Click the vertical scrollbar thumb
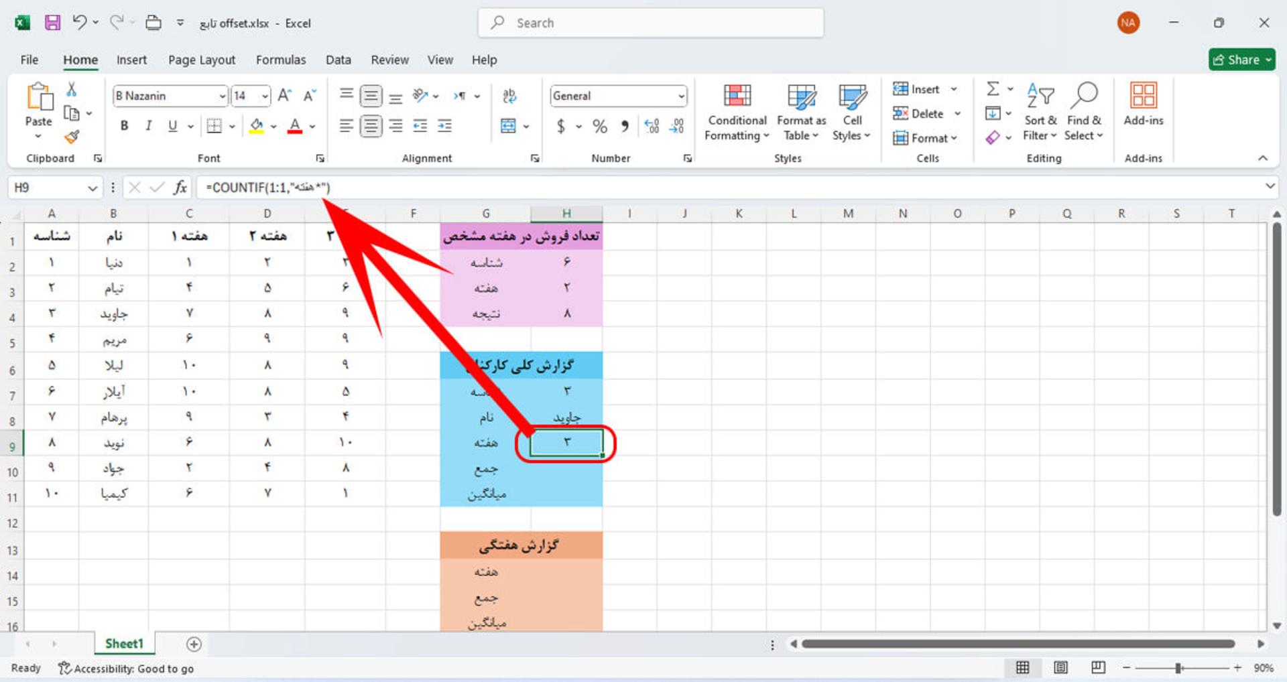This screenshot has width=1287, height=682. pyautogui.click(x=1276, y=368)
